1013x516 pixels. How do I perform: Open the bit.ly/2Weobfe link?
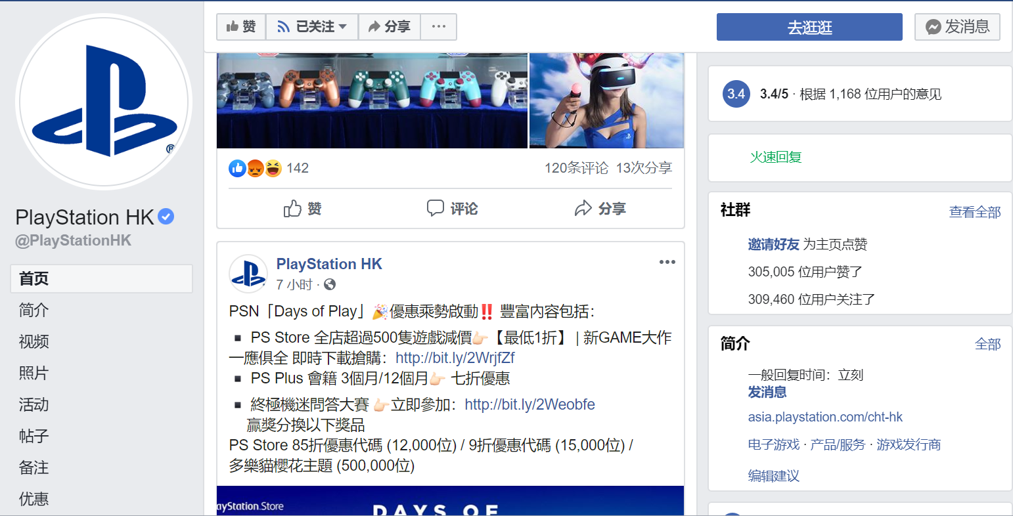click(530, 404)
